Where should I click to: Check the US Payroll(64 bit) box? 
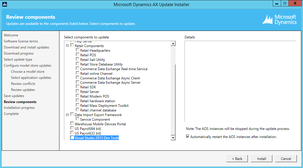point(72,128)
